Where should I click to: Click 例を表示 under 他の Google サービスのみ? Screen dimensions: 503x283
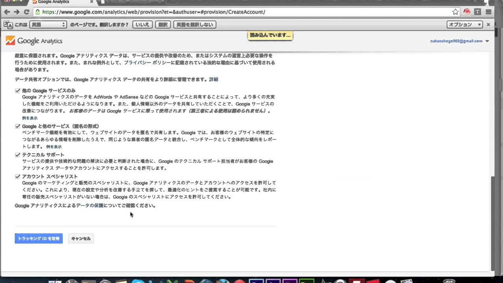pyautogui.click(x=30, y=118)
